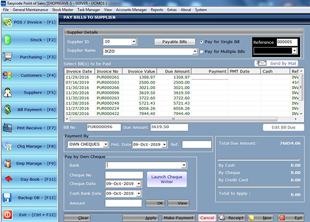Open Emp Manage module
310x222 pixels.
(x=30, y=163)
